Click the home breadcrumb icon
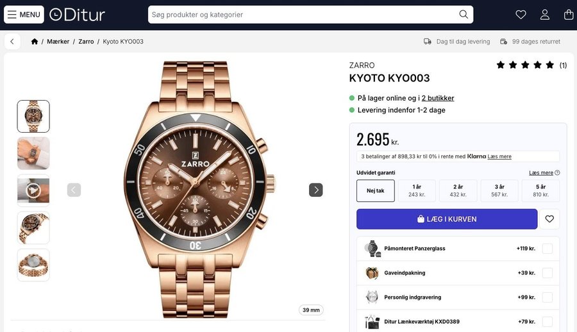The height and width of the screenshot is (332, 577). click(x=35, y=42)
